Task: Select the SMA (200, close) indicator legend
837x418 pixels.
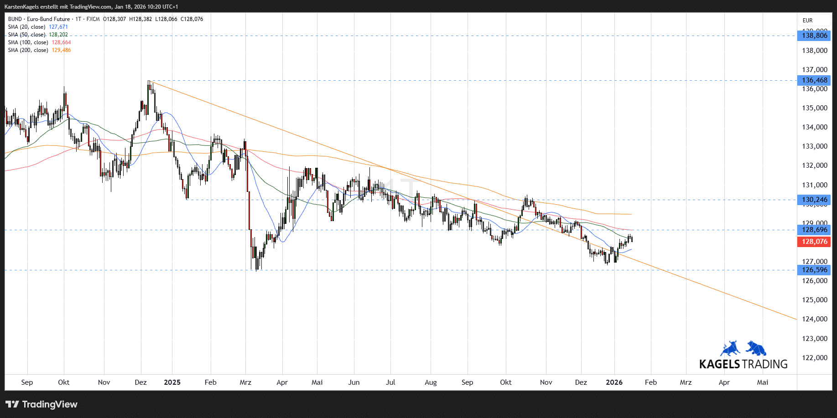Action: coord(28,50)
